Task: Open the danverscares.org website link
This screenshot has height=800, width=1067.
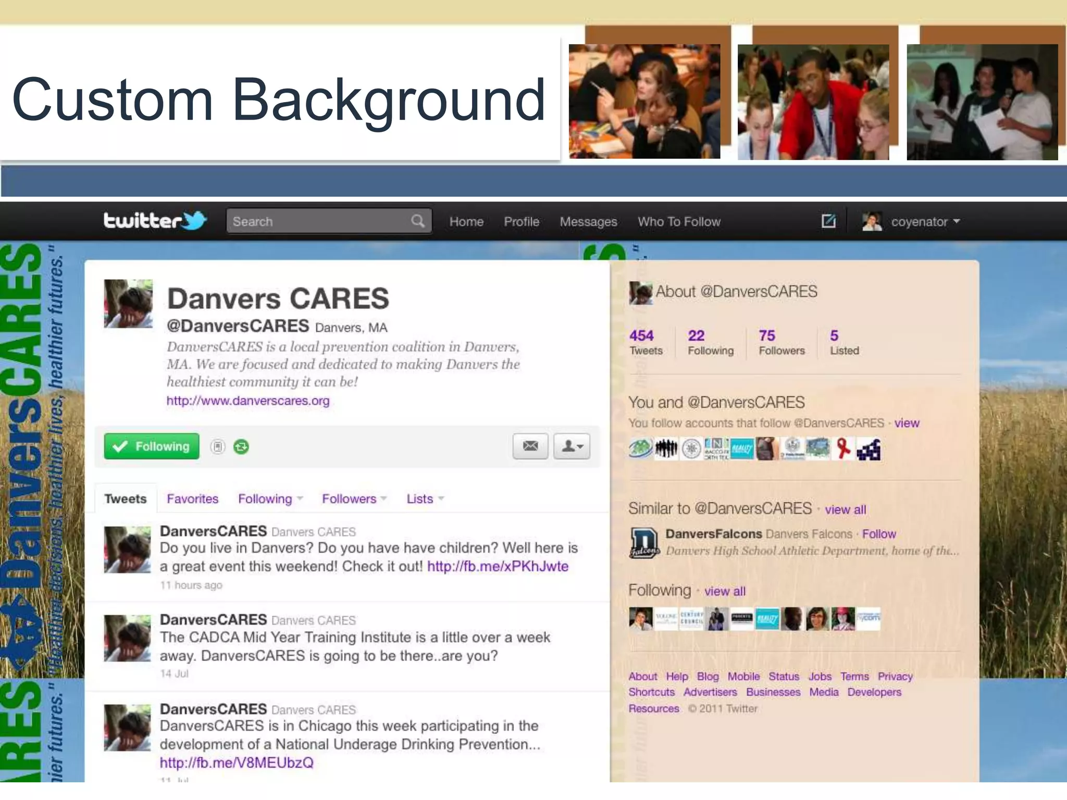Action: pos(248,401)
